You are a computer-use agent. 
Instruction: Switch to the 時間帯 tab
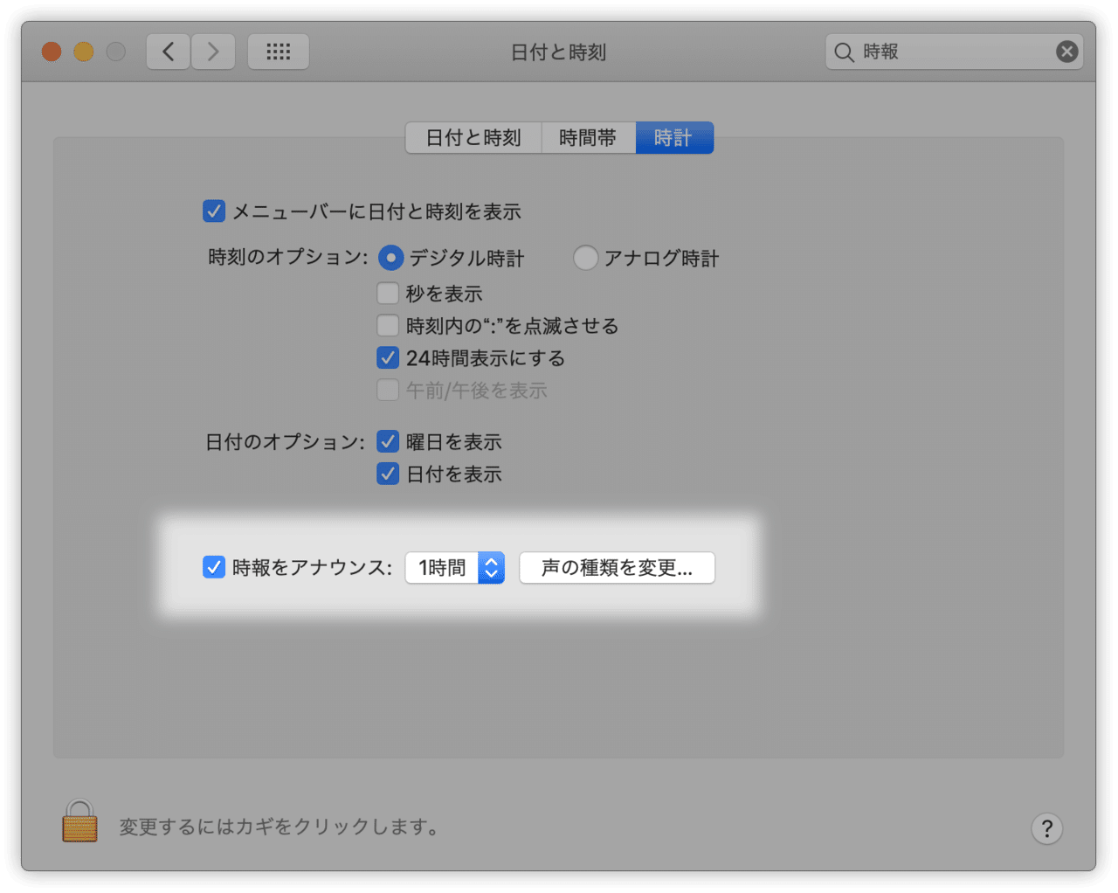point(588,137)
